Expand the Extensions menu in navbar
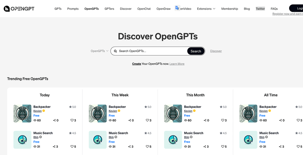Screen dimensions: 303x155 click(x=206, y=9)
